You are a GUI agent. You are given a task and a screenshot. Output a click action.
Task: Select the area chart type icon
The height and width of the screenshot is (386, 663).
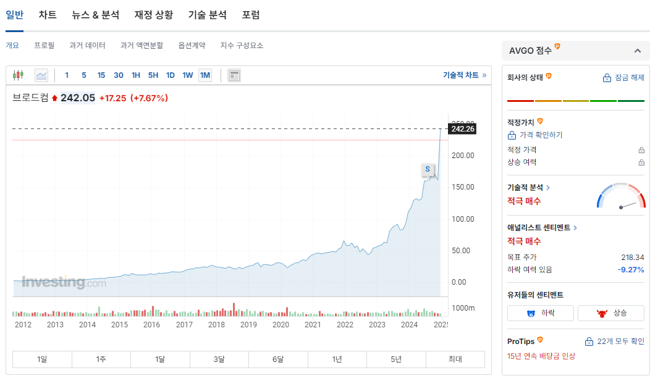coord(41,75)
